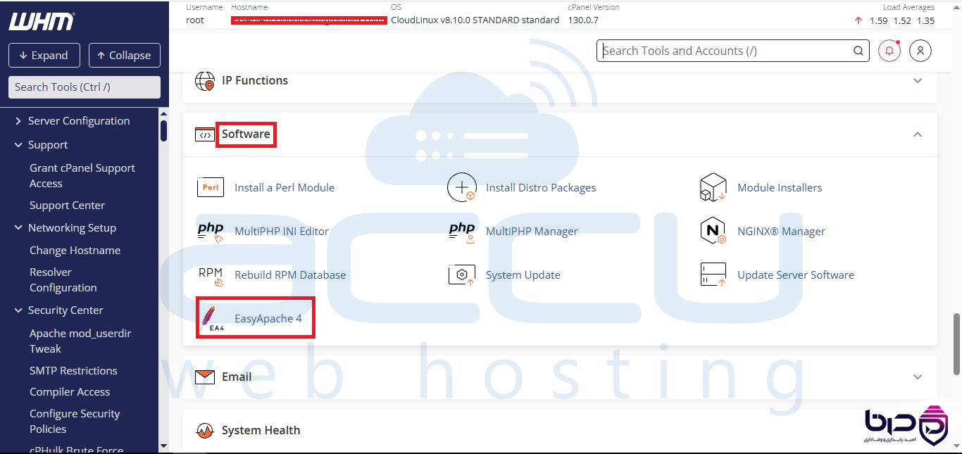This screenshot has width=962, height=454.
Task: Select Resolver Configuration in sidebar
Action: coord(63,279)
